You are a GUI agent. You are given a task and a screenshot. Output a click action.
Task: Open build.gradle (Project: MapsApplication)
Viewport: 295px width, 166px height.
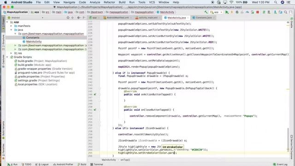click(x=41, y=61)
